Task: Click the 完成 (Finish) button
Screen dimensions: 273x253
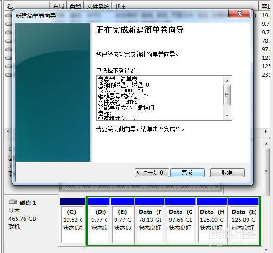Action: click(187, 172)
